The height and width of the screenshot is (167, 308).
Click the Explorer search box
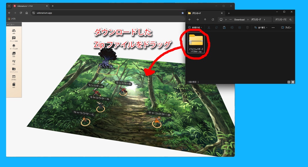283,20
